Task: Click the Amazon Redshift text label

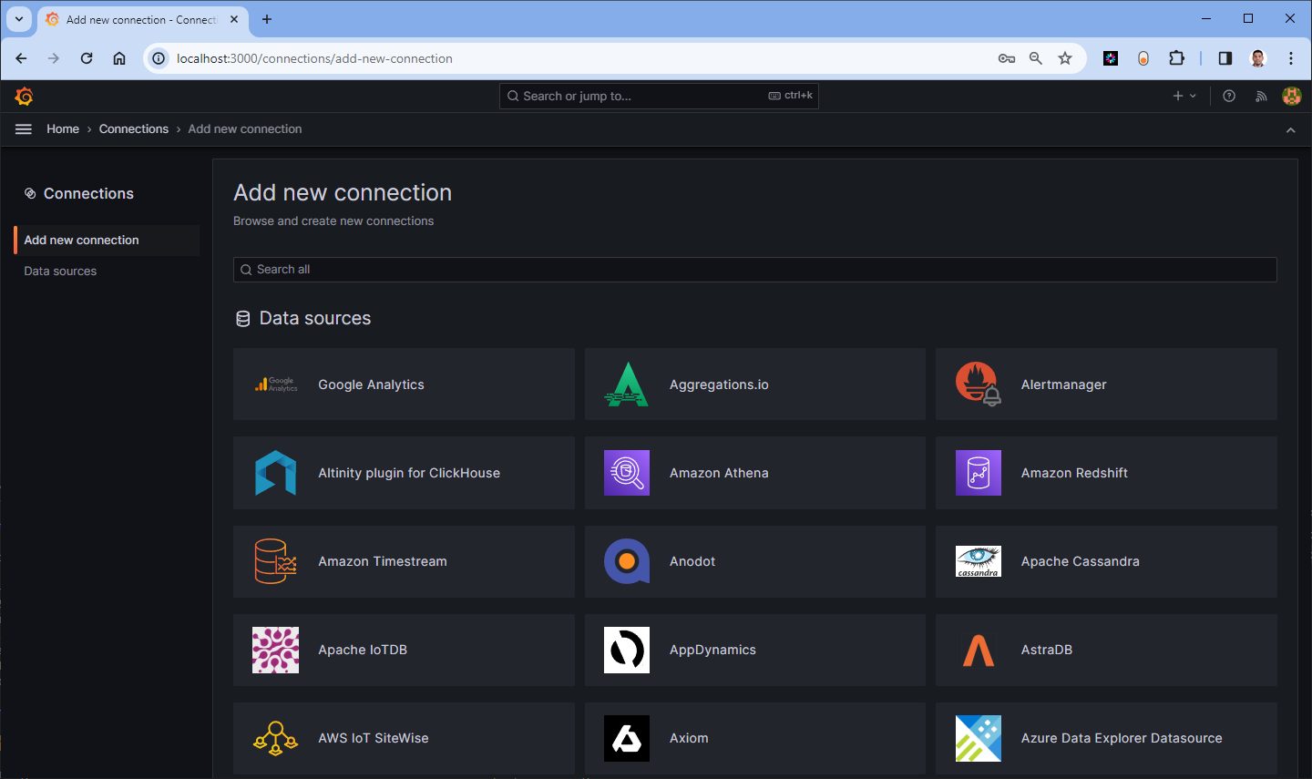Action: [x=1074, y=473]
